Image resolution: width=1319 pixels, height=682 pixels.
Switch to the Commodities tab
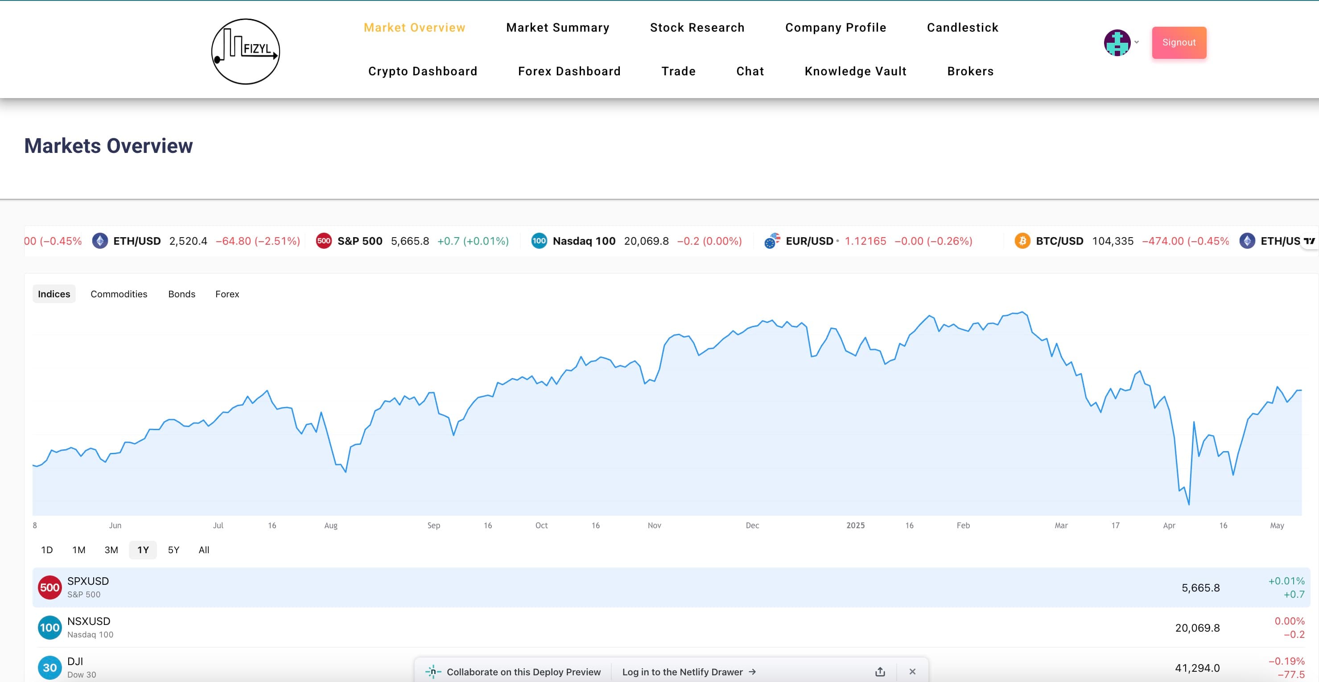click(119, 294)
